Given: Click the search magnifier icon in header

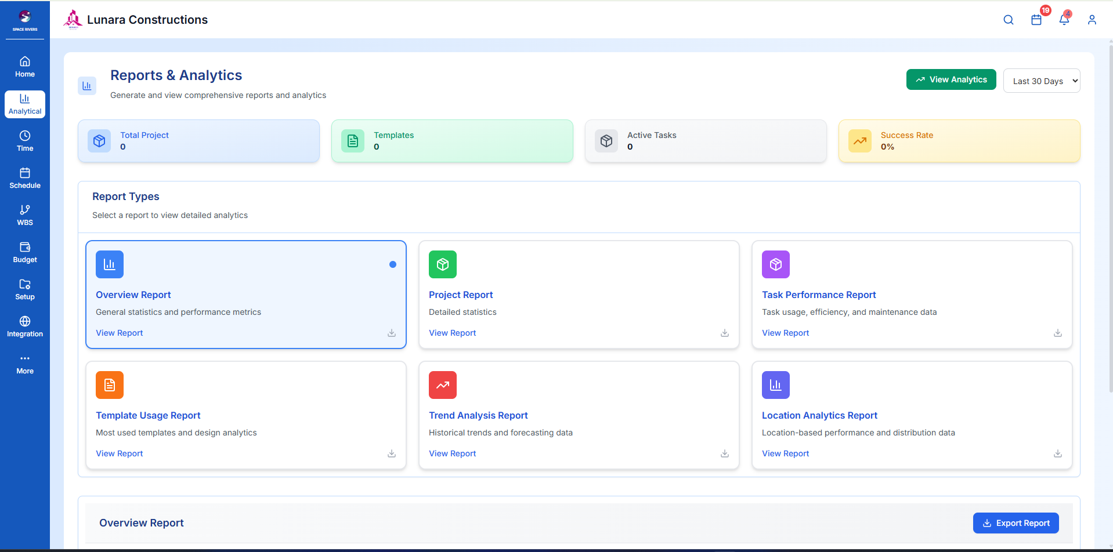Looking at the screenshot, I should [1009, 20].
